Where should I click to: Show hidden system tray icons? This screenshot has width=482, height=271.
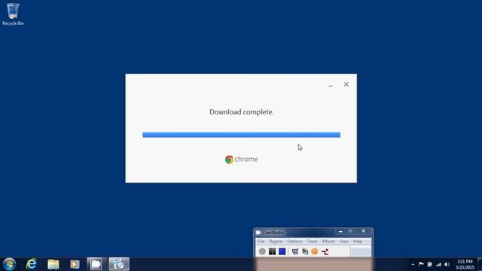(413, 264)
